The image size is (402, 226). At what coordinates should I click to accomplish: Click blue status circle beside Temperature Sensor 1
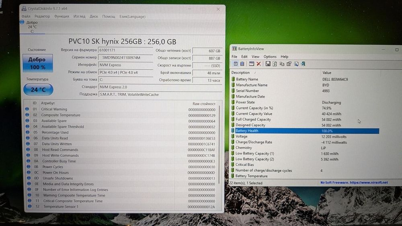point(30,206)
